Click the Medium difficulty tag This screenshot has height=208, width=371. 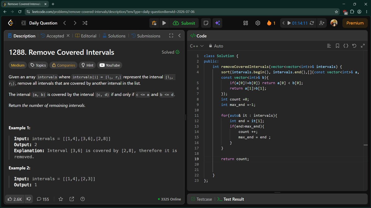click(x=18, y=65)
